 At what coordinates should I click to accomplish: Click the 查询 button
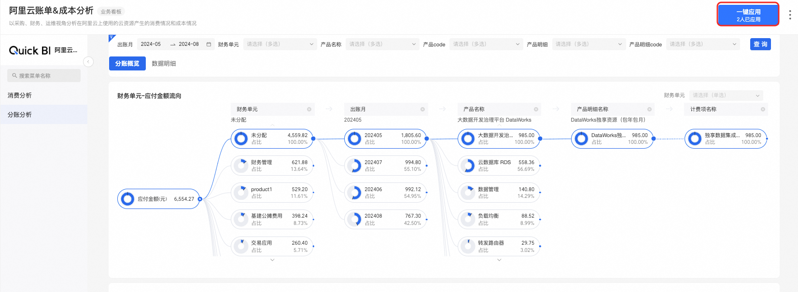(x=760, y=44)
